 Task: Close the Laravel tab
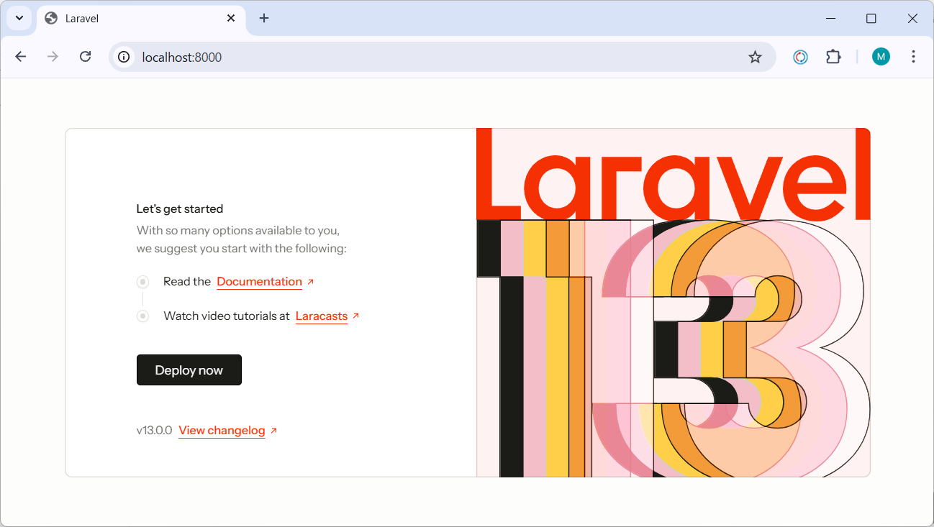231,19
